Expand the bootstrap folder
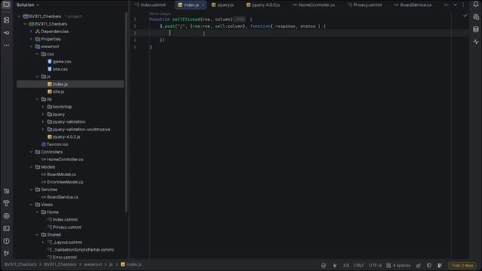 43,107
